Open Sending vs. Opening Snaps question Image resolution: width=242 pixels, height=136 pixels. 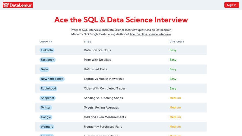(103, 98)
